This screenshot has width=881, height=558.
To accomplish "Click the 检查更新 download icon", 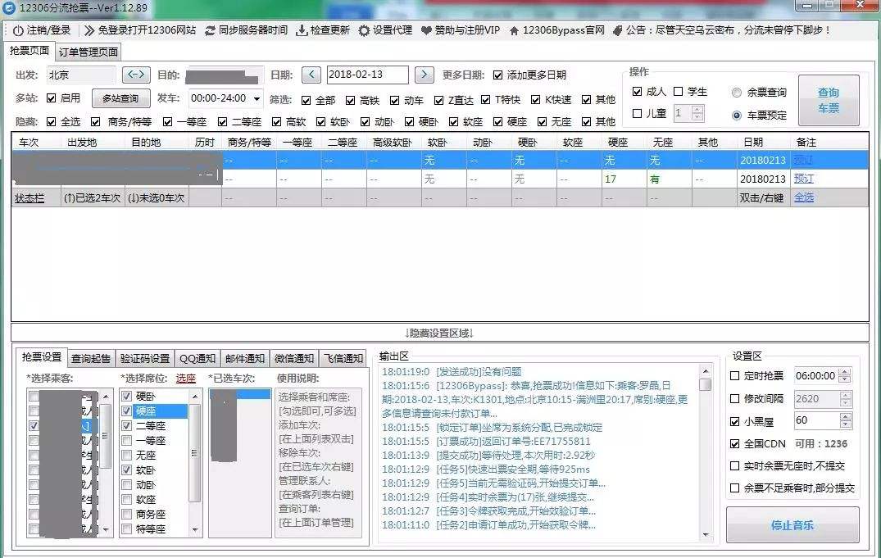I will 302,30.
